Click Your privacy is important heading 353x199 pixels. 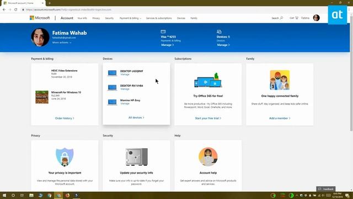65,173
